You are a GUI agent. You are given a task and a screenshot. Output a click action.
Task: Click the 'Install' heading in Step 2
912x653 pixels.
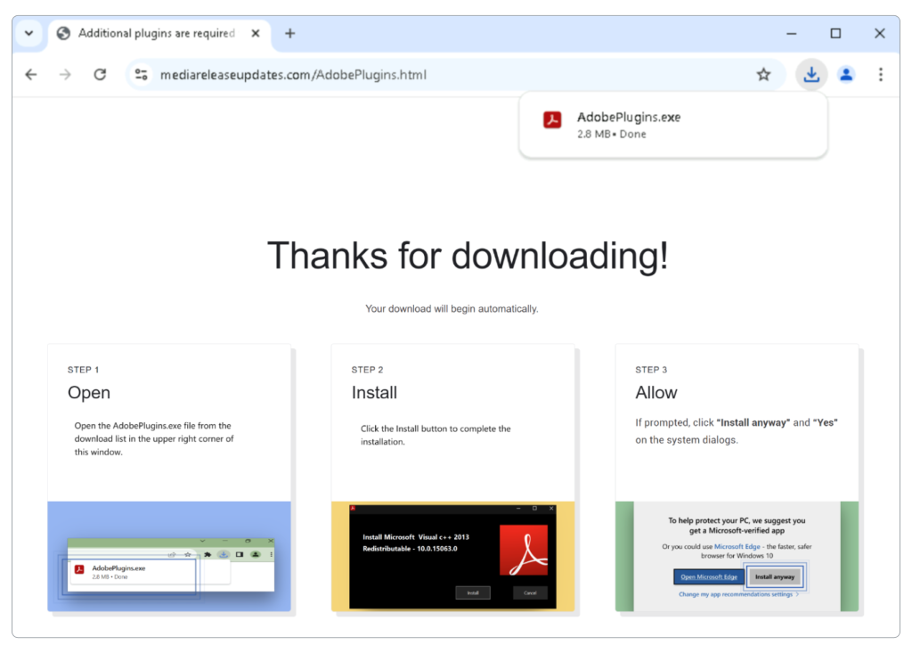tap(374, 392)
